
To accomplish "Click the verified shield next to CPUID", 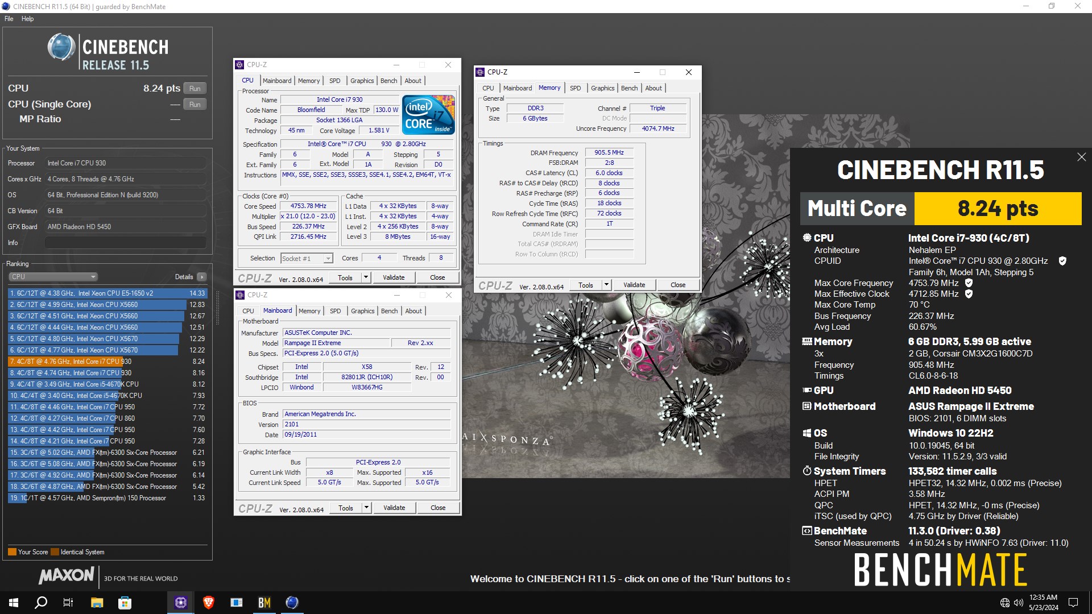I will click(1062, 261).
